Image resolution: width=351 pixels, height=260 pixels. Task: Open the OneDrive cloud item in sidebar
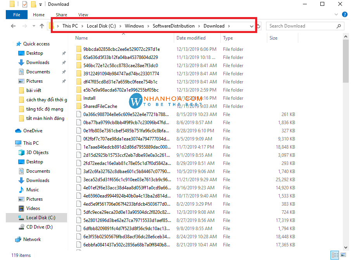pos(33,131)
